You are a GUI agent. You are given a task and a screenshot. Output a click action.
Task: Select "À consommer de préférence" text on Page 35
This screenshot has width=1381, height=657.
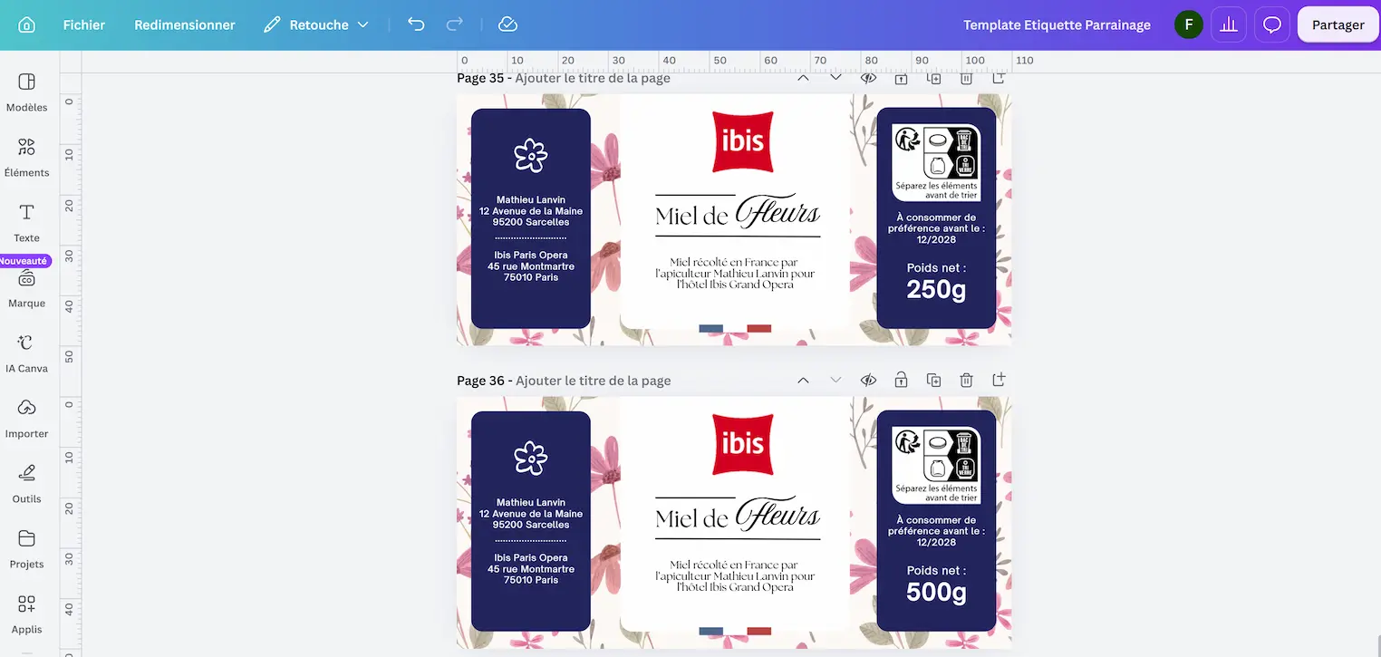click(x=936, y=228)
